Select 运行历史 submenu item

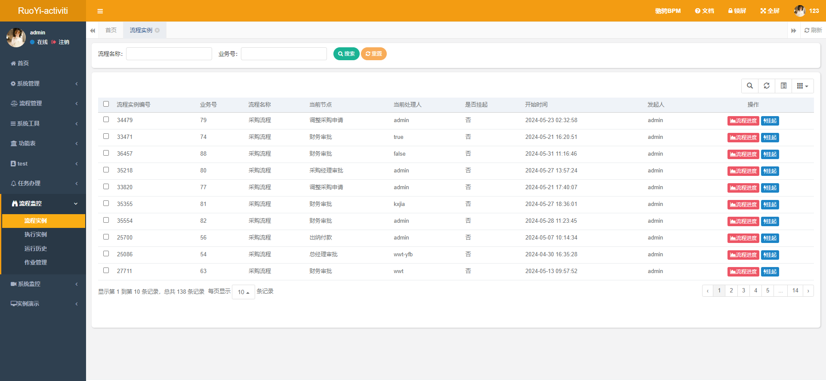tap(36, 249)
